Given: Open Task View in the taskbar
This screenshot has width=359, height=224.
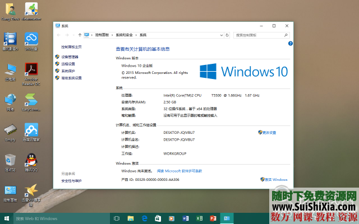Looking at the screenshot, I should pyautogui.click(x=117, y=218).
